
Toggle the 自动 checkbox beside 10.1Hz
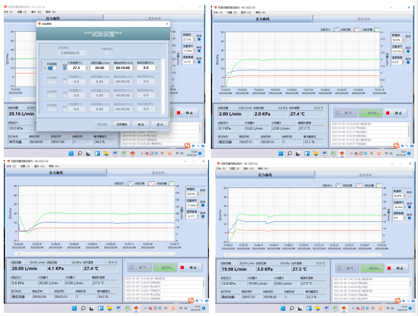(408, 51)
